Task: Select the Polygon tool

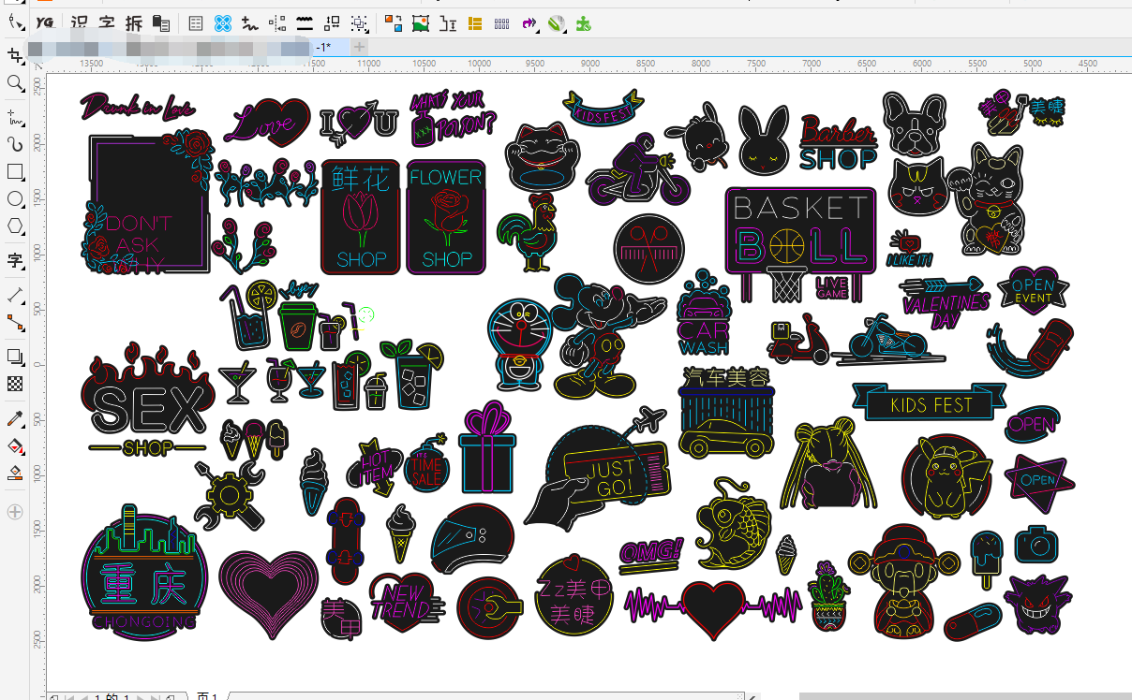Action: pyautogui.click(x=14, y=226)
